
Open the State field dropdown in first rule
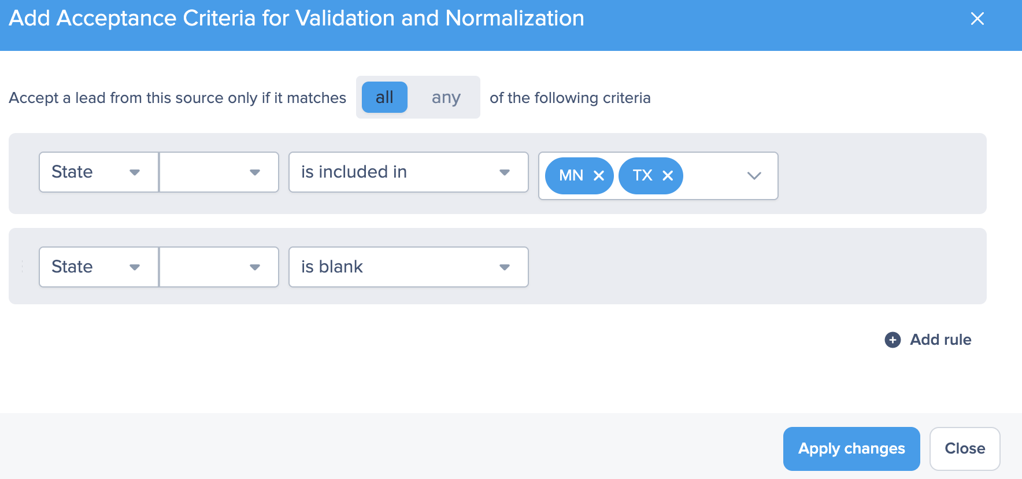click(99, 172)
